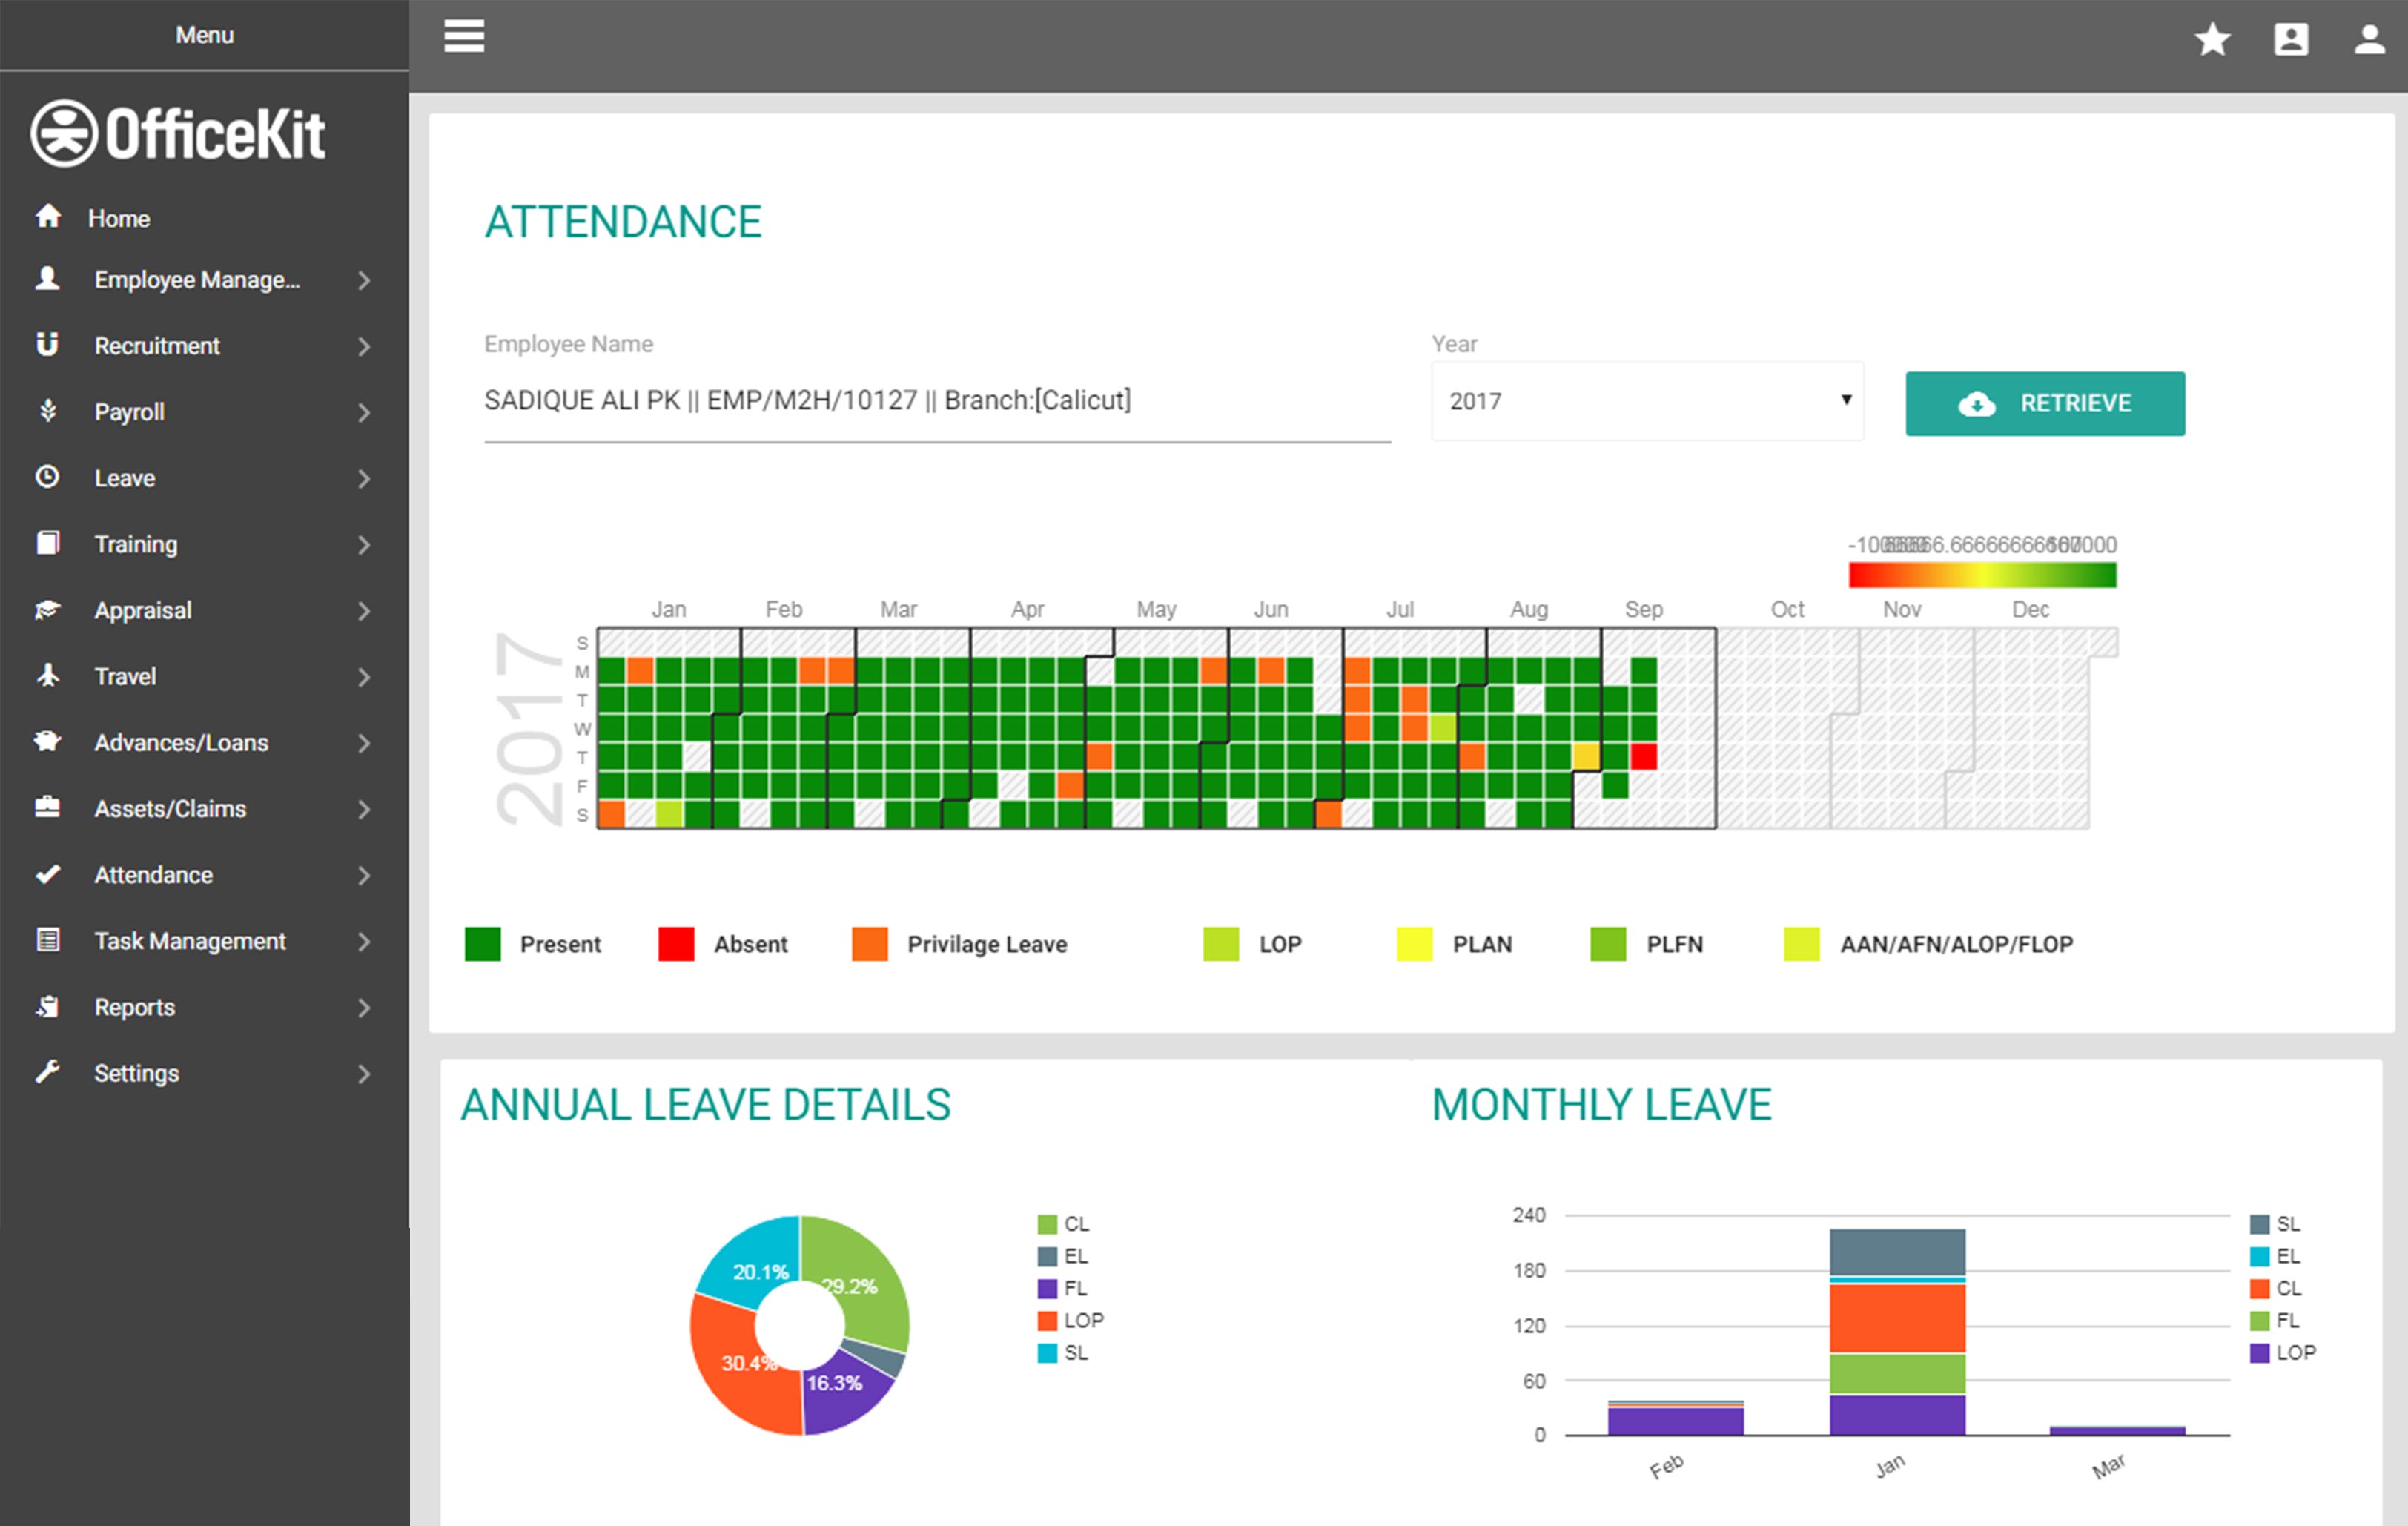Screen dimensions: 2408x1526
Task: Expand the Leave submenu arrow
Action: click(x=364, y=479)
